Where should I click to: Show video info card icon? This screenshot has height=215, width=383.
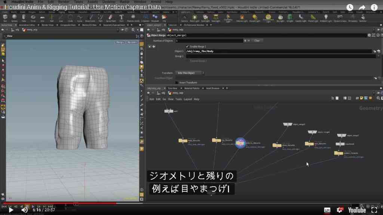374,7
